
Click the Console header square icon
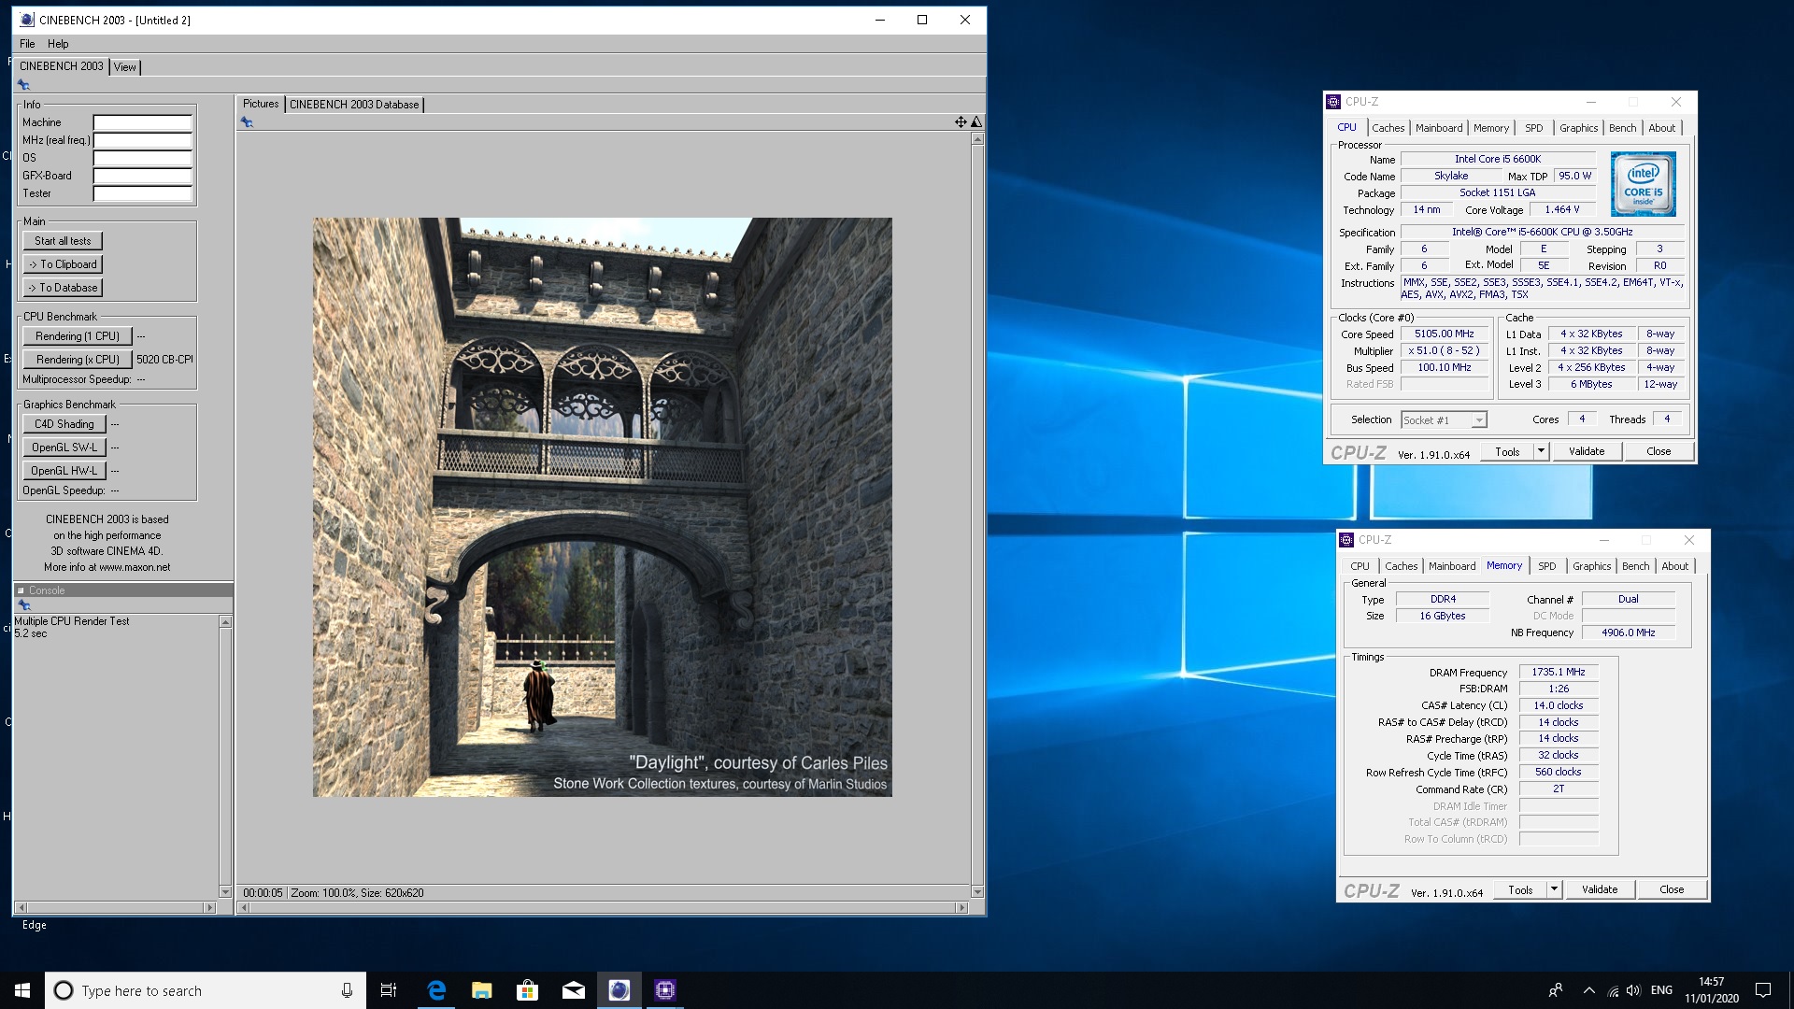tap(21, 590)
